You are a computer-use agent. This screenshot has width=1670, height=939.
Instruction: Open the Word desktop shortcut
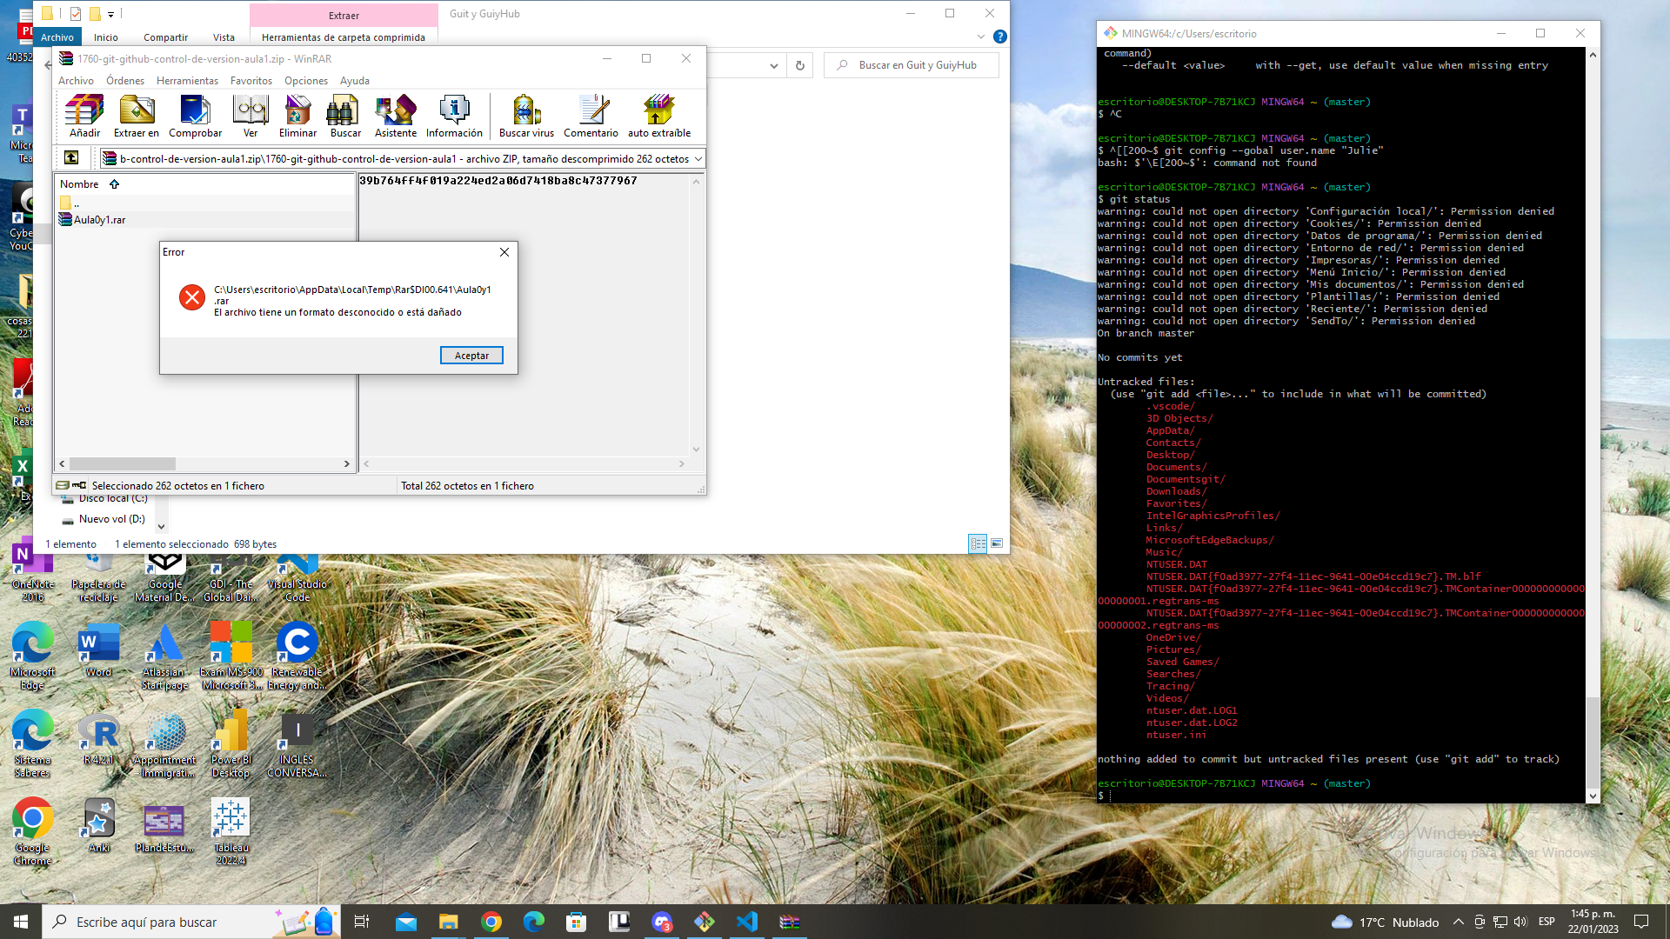(x=98, y=651)
